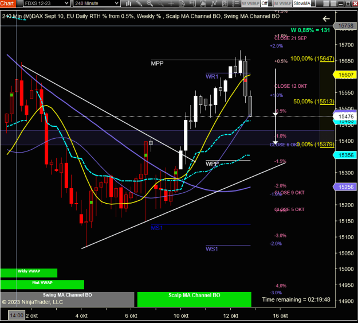Click the WPP pivot label
This screenshot has height=323, width=358.
(212, 164)
